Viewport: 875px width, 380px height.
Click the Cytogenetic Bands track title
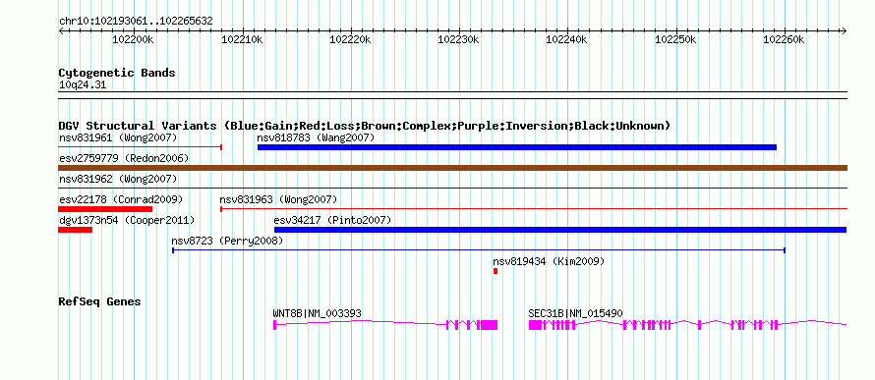click(117, 73)
